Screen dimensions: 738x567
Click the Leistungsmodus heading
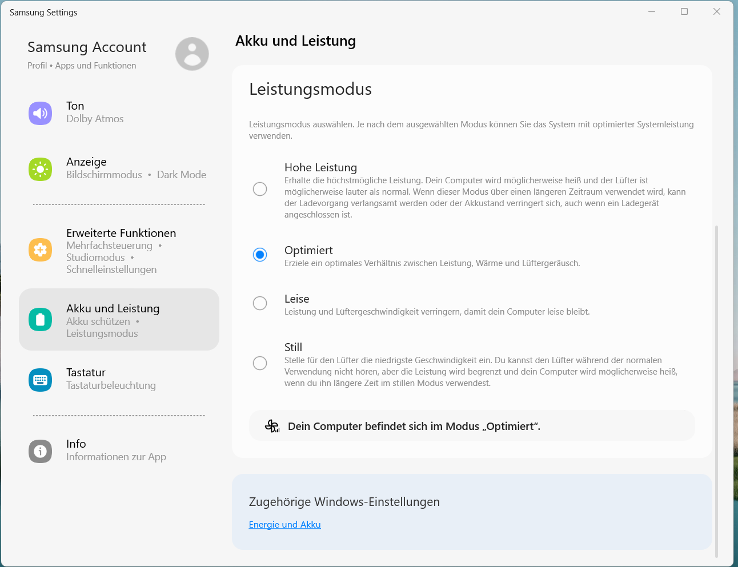pyautogui.click(x=310, y=89)
